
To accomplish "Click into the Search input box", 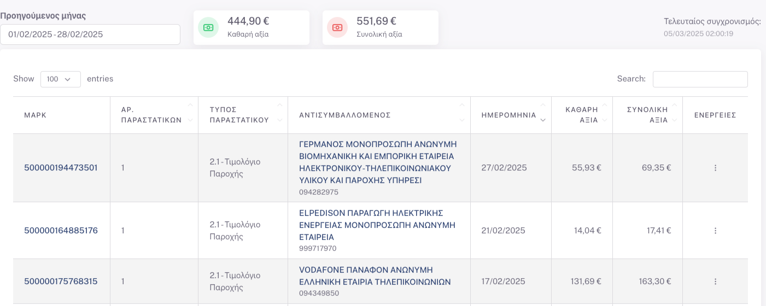I will coord(700,79).
